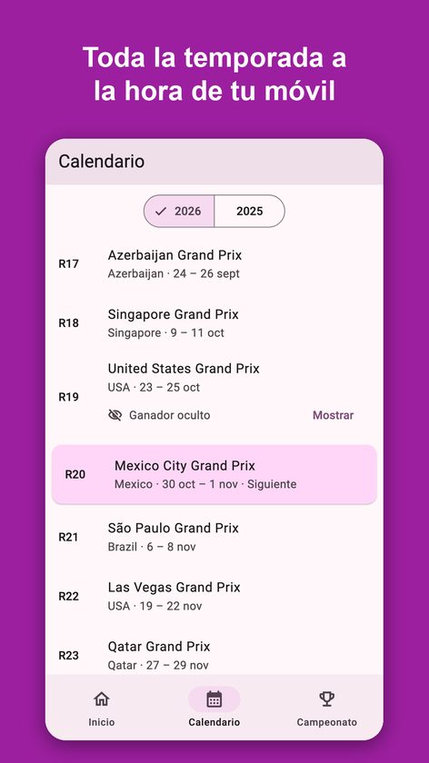Tap the Ganador oculto text
429x763 pixels.
pos(169,415)
